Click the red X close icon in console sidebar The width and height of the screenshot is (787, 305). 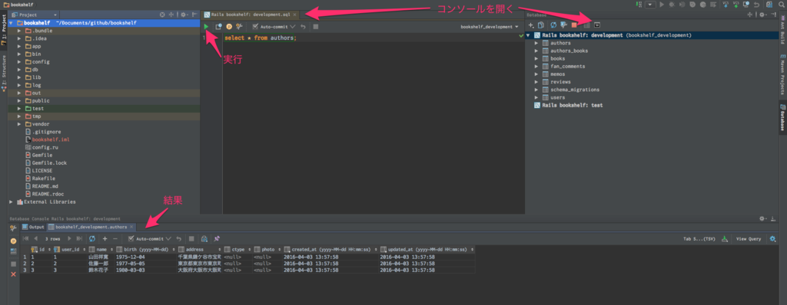tap(14, 274)
